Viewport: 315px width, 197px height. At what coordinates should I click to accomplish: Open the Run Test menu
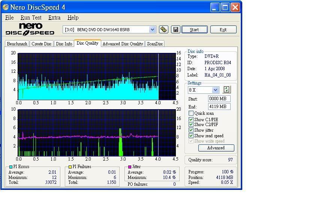coord(31,18)
